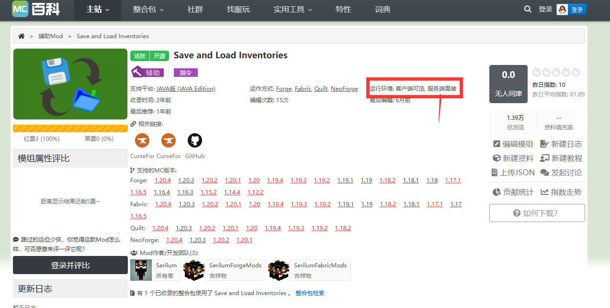Open the 词典 nav item

point(383,10)
